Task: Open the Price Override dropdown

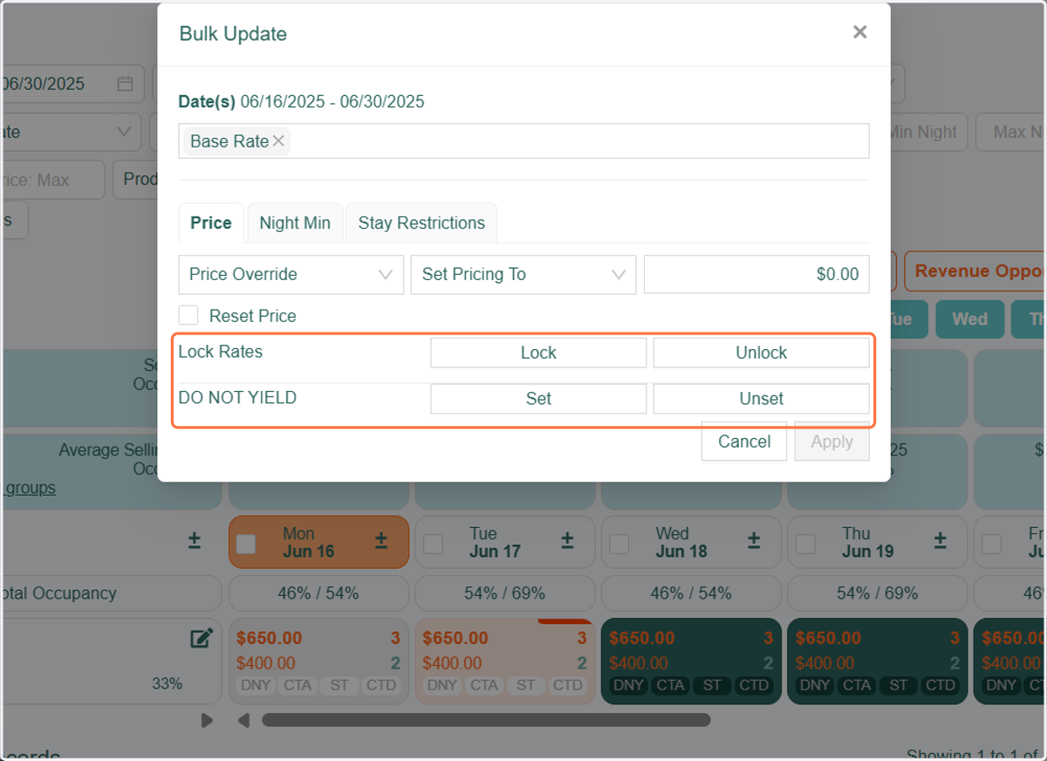Action: pos(291,274)
